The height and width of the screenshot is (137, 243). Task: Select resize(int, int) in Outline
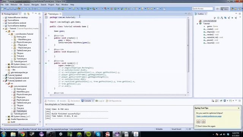(215, 37)
